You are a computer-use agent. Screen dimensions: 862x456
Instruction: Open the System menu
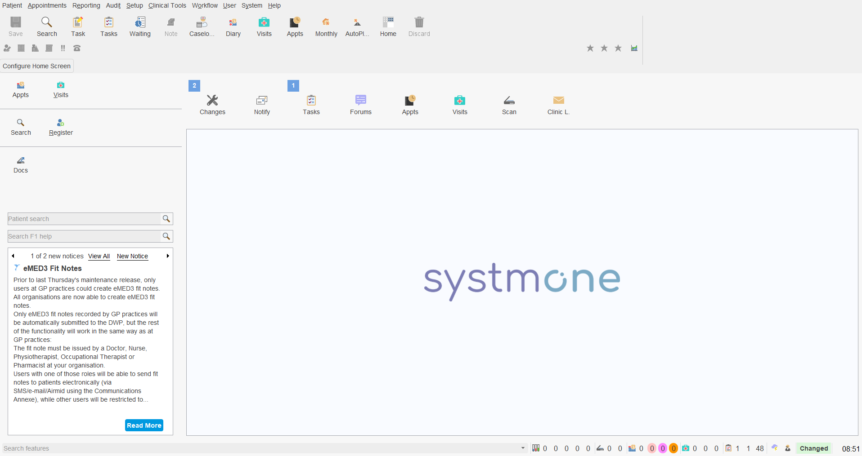click(252, 5)
